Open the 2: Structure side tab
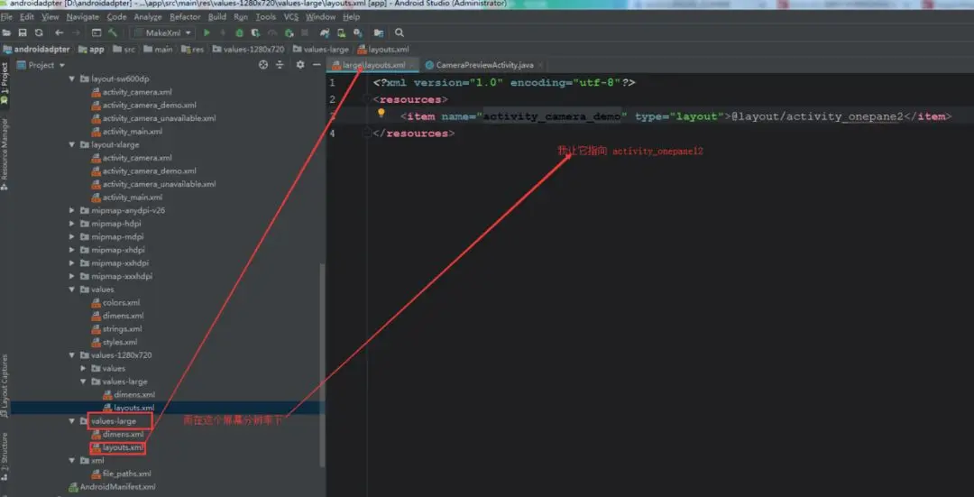This screenshot has height=497, width=974. (5, 456)
